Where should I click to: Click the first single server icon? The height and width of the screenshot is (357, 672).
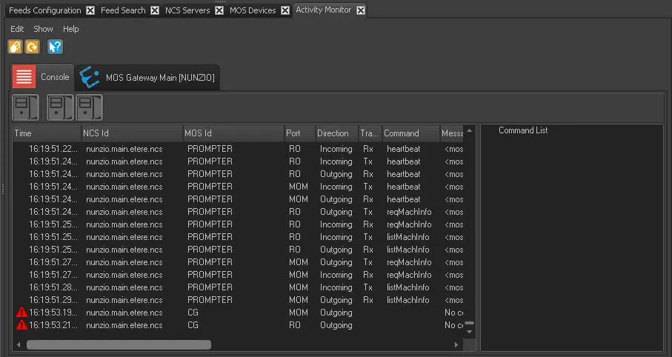tap(25, 107)
